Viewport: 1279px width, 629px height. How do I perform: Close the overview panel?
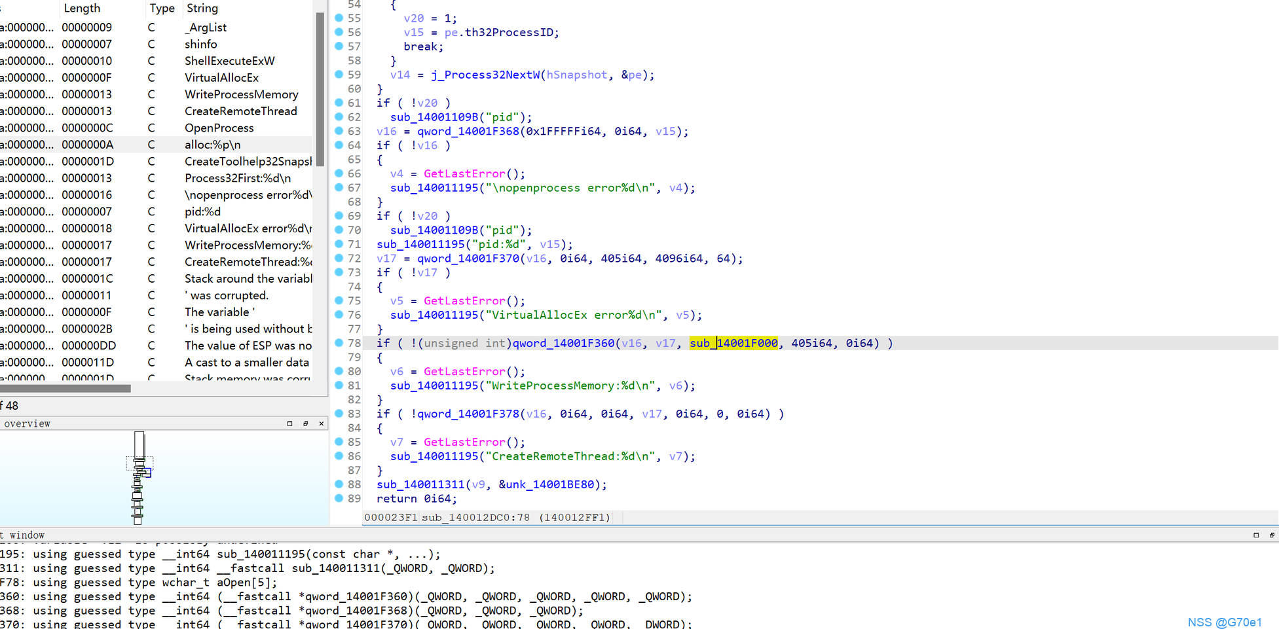click(322, 423)
